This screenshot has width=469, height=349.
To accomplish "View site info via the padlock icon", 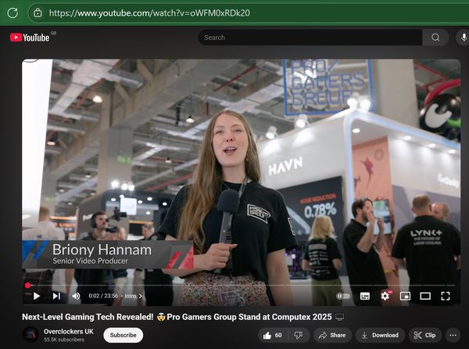I will click(x=38, y=13).
